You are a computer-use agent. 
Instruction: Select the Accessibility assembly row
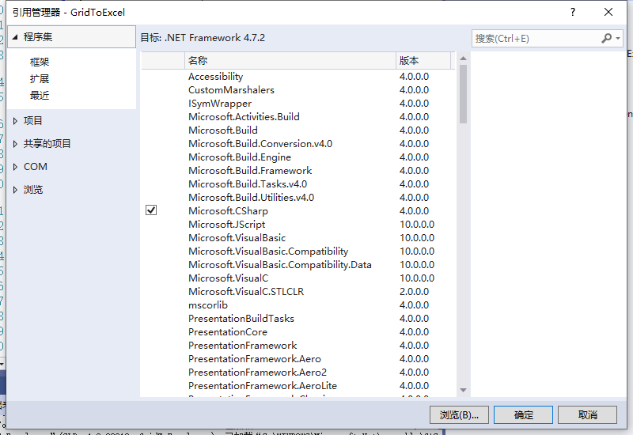(298, 76)
